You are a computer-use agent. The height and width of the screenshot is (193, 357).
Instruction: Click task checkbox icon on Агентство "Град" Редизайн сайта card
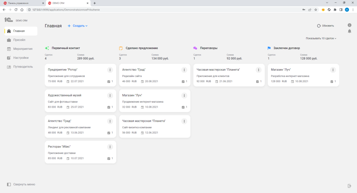point(183,82)
